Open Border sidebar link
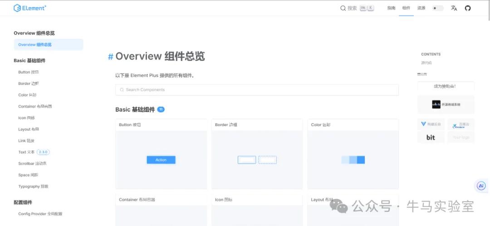This screenshot has height=226, width=490. [29, 84]
